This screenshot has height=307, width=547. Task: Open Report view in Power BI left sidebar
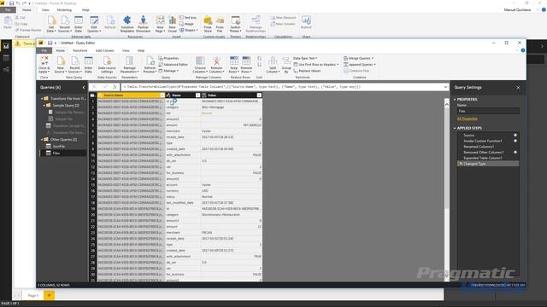tap(6, 46)
